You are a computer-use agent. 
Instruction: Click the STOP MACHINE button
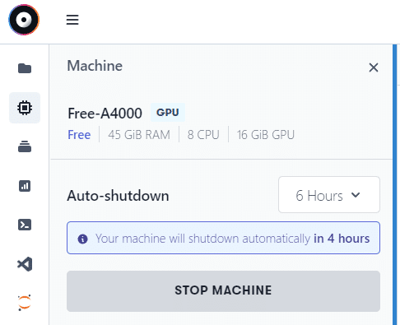pos(223,291)
